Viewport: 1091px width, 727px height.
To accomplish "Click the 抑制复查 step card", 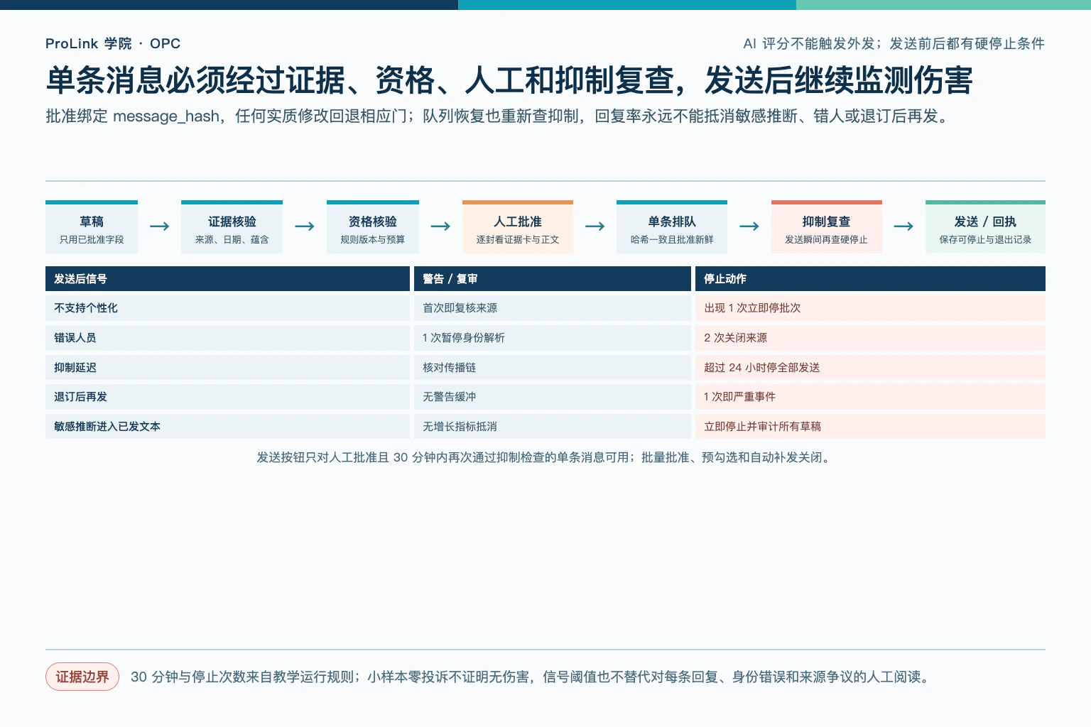I will [x=827, y=227].
